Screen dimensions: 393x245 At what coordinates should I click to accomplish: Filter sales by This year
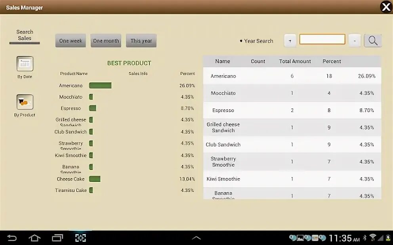[141, 40]
